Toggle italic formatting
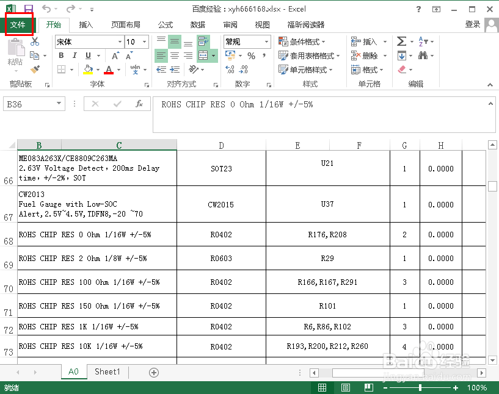Viewport: 499px width, 394px height. coord(75,55)
